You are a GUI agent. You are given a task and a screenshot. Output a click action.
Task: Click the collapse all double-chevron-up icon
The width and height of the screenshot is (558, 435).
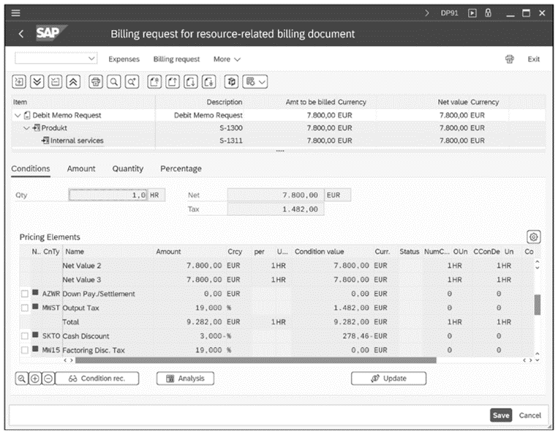[73, 81]
